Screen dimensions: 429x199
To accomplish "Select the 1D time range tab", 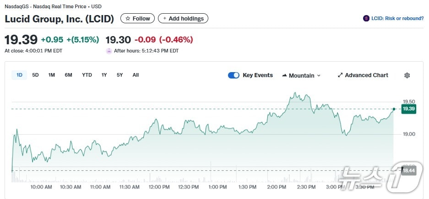I will (x=19, y=75).
